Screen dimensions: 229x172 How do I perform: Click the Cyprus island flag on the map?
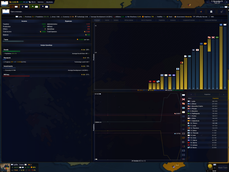[x=173, y=167]
